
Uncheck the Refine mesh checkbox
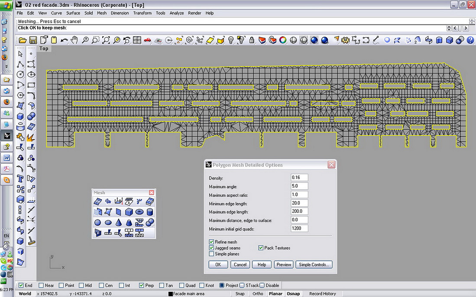(211, 242)
